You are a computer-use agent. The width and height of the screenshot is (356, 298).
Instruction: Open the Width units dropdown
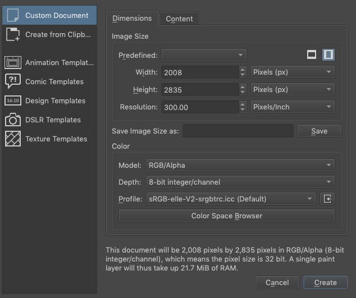[x=292, y=72]
